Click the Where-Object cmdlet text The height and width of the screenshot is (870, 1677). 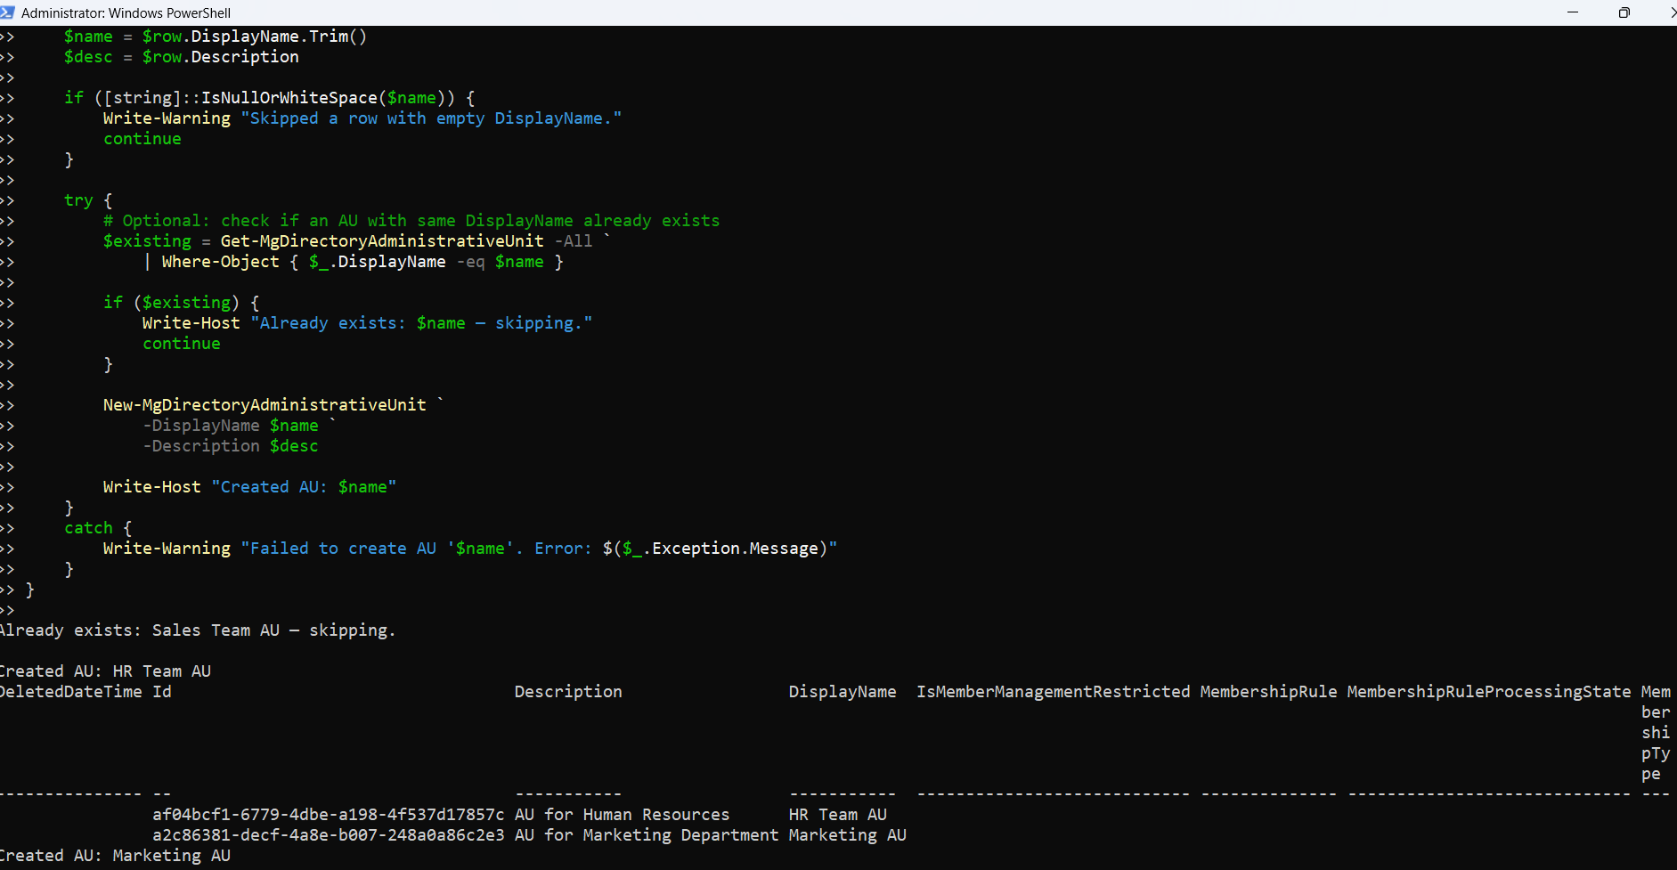[220, 262]
